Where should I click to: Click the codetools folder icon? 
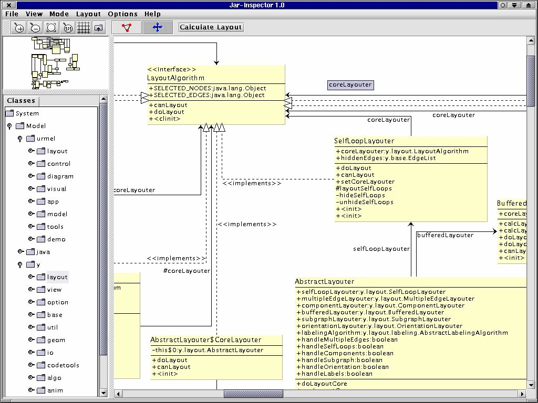41,365
